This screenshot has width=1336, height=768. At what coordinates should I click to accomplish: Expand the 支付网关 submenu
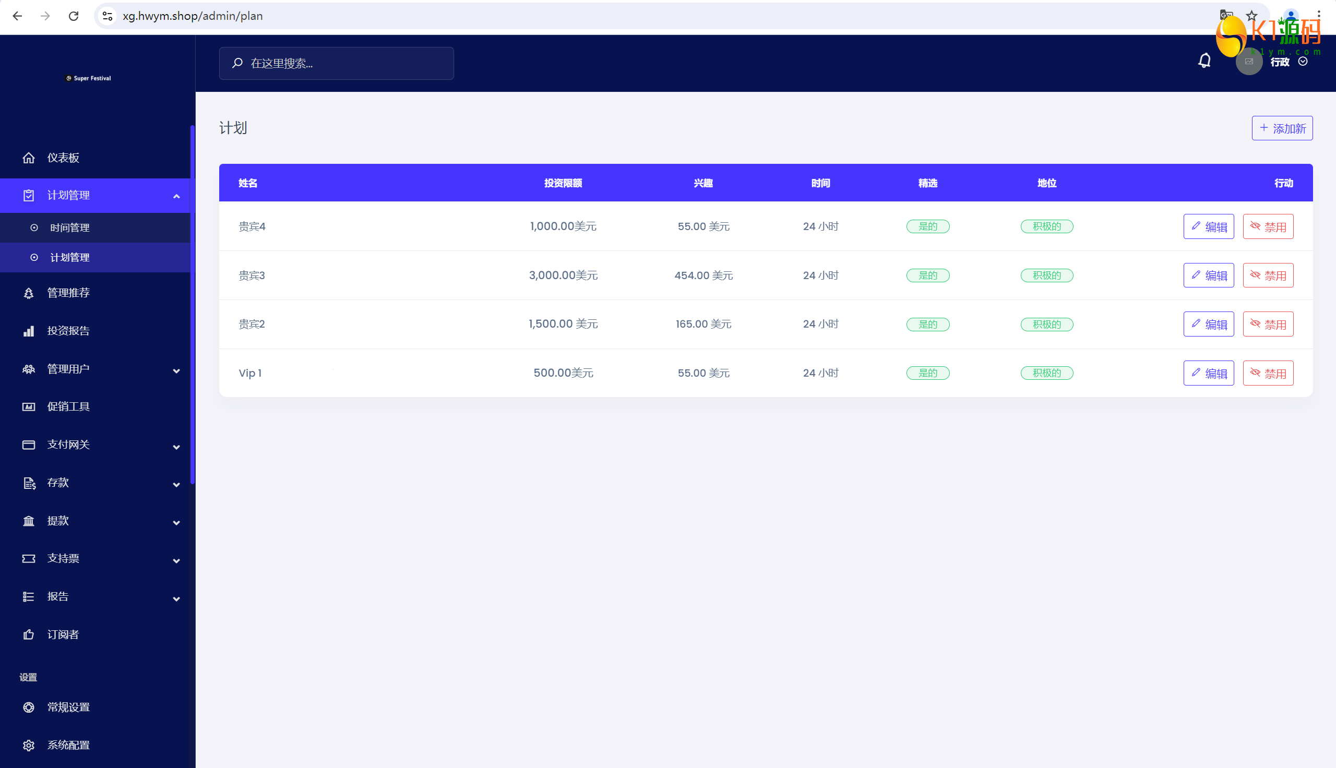point(176,447)
